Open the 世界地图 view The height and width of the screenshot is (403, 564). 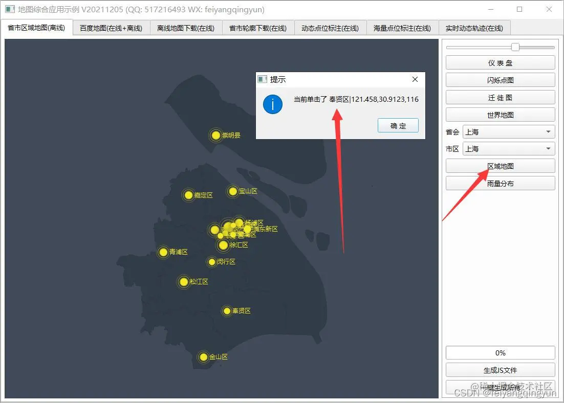point(500,114)
